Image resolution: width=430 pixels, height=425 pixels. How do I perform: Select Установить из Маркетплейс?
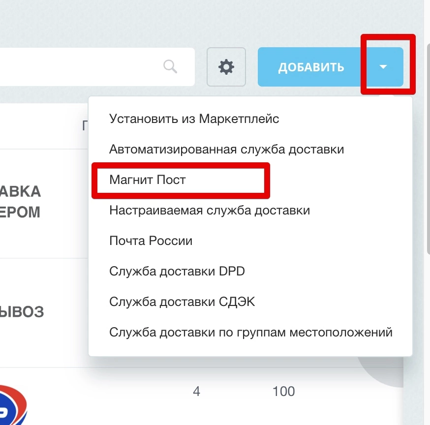(194, 119)
